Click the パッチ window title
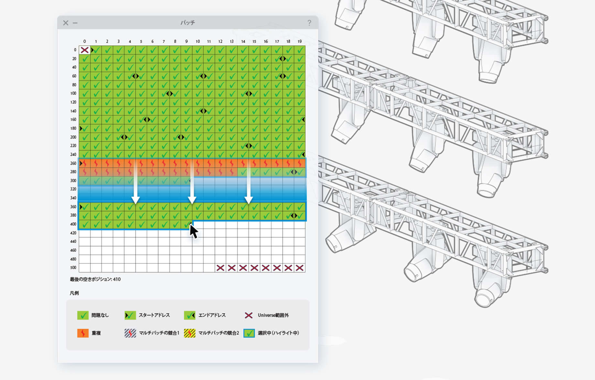Screen dimensions: 595x380 (188, 23)
